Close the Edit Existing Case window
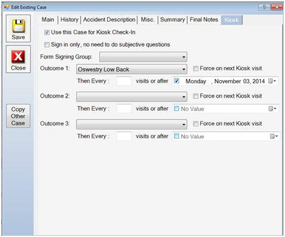285x237 pixels. [x=277, y=7]
